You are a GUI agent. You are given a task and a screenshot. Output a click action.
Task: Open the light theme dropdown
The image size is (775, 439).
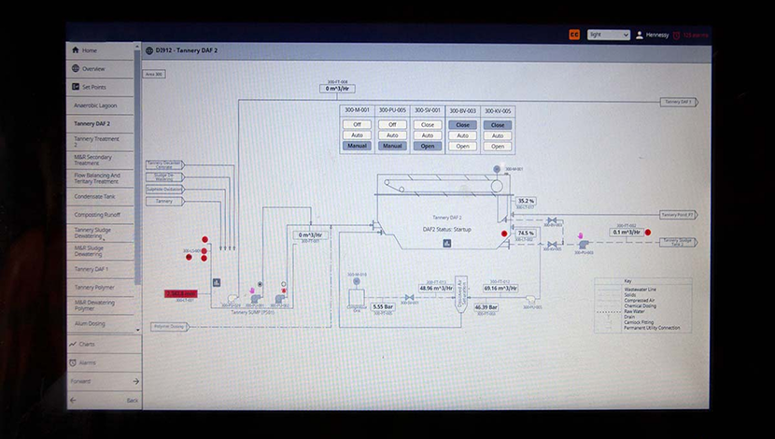pos(609,35)
